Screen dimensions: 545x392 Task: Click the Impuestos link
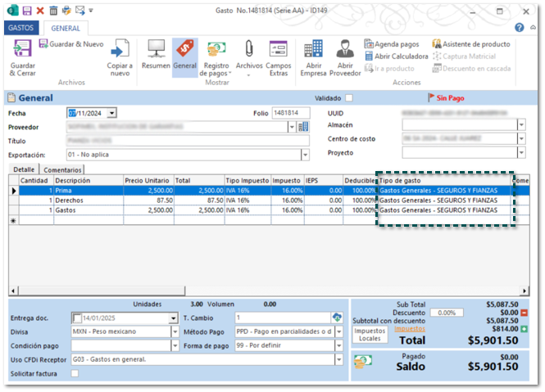pyautogui.click(x=410, y=329)
